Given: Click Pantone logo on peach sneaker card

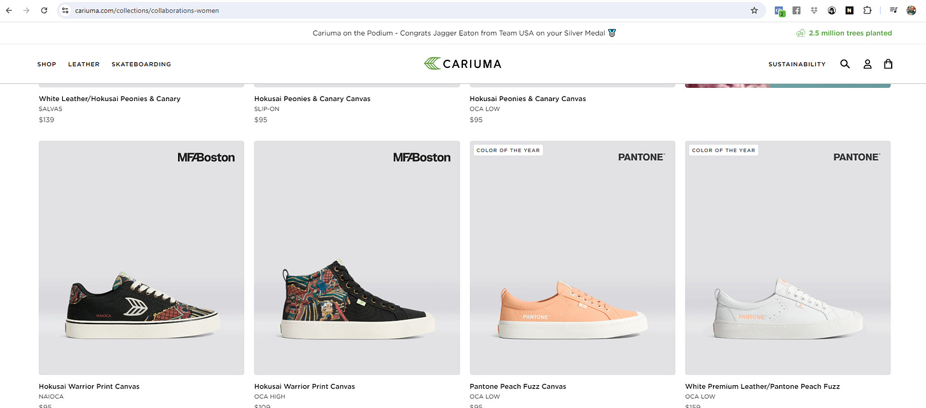Looking at the screenshot, I should pyautogui.click(x=642, y=157).
